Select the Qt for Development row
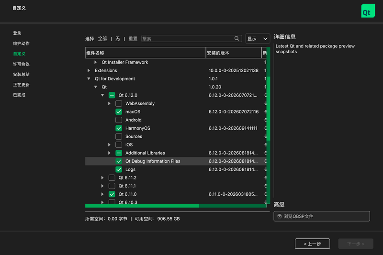The width and height of the screenshot is (383, 255). point(176,79)
